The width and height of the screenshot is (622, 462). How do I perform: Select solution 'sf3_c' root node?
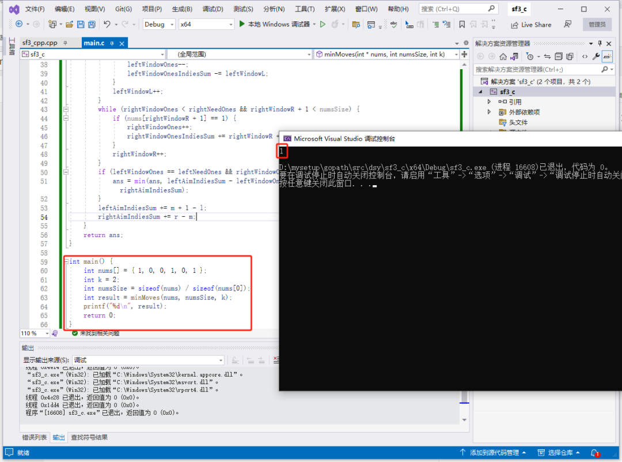[536, 81]
